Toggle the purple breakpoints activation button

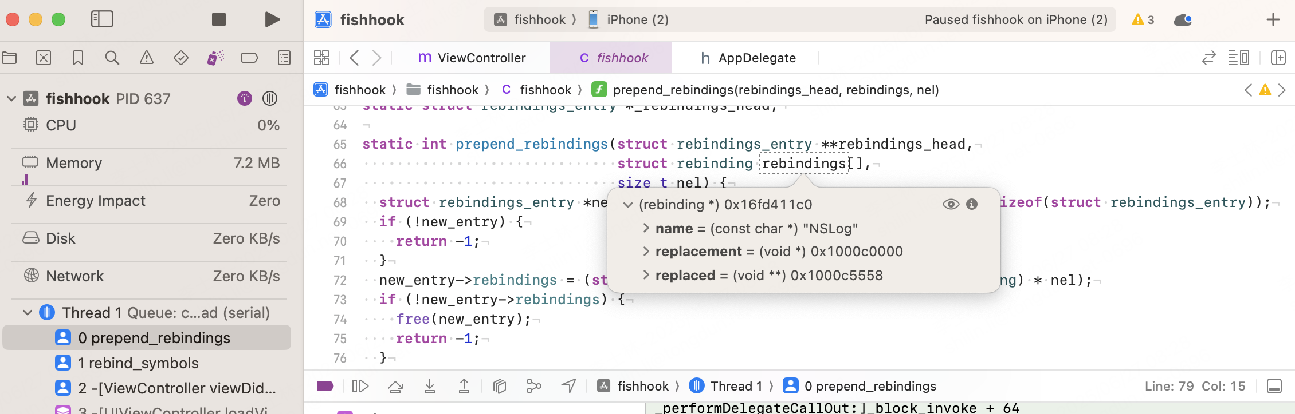click(x=325, y=386)
